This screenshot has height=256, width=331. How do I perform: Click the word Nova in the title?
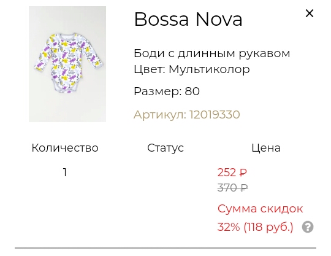point(219,19)
